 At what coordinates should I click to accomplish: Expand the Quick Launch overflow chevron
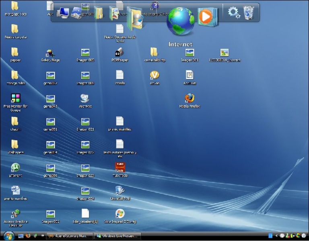[x=42, y=236]
